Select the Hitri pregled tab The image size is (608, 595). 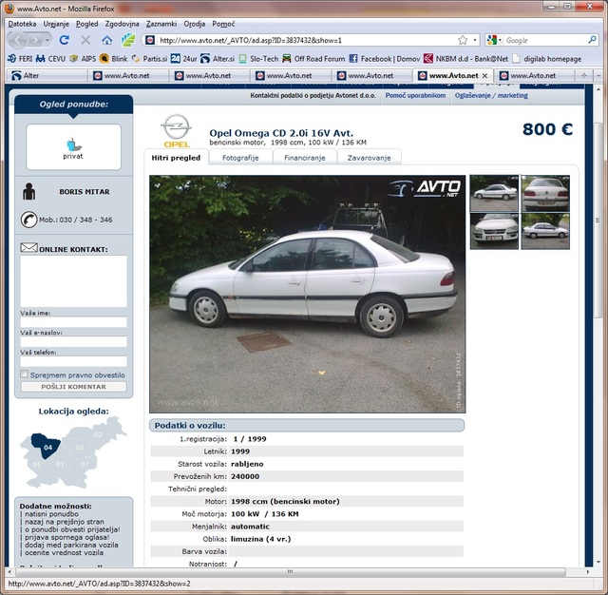(x=176, y=158)
